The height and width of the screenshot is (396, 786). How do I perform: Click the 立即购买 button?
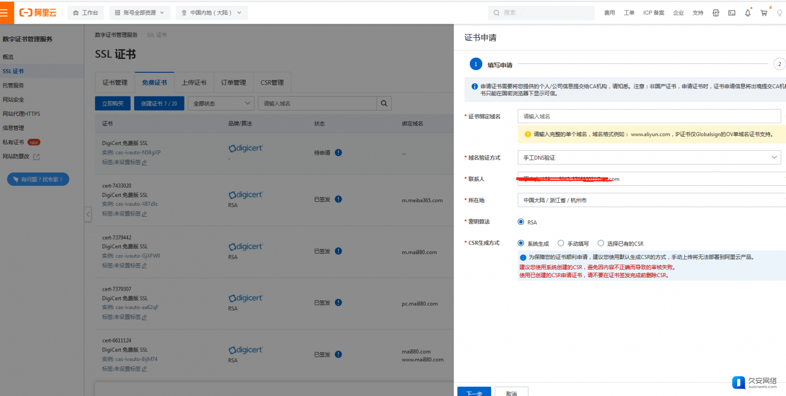click(x=113, y=104)
